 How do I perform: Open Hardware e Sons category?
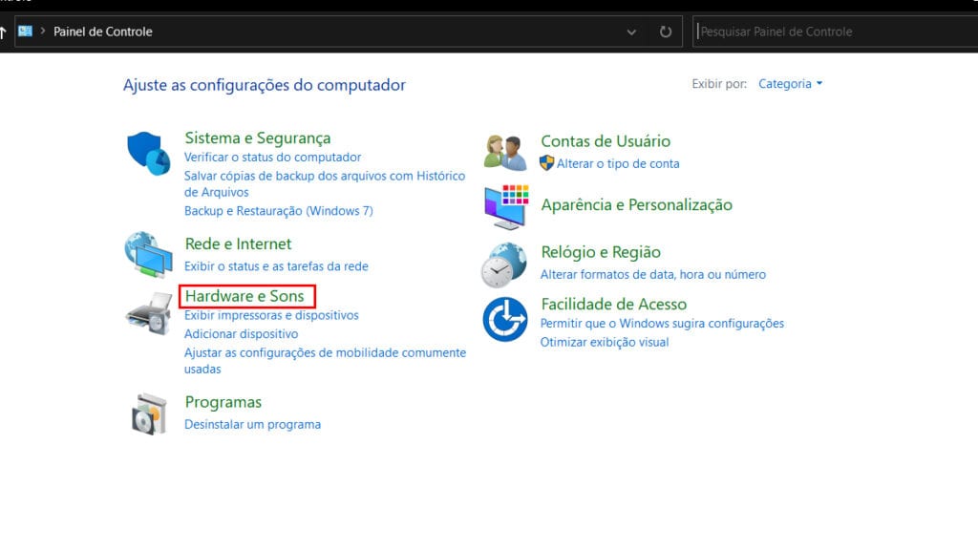click(x=244, y=296)
